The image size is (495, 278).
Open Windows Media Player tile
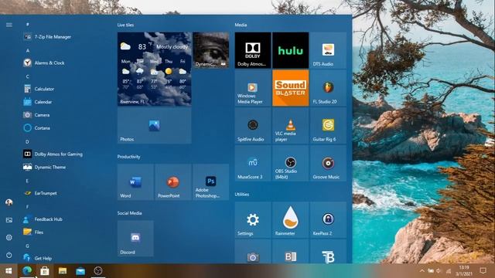253,88
